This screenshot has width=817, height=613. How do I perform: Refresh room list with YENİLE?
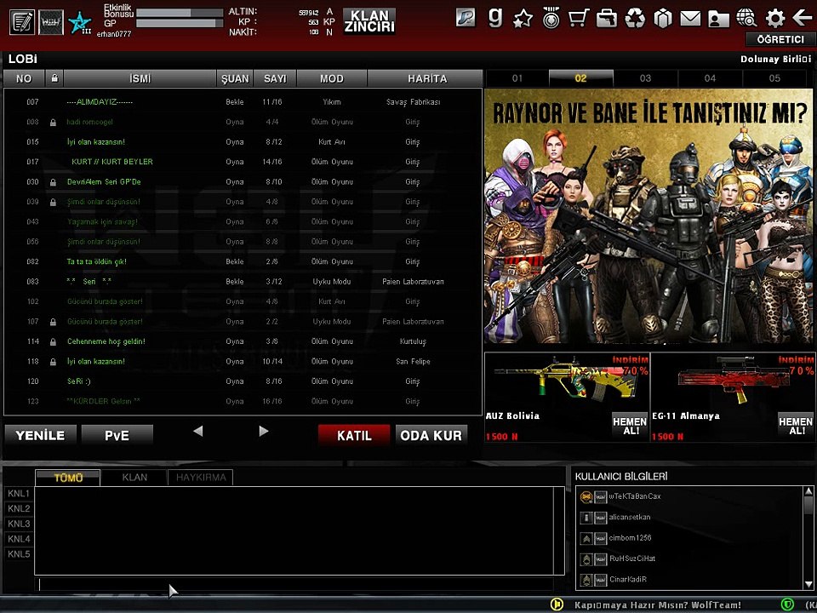click(x=40, y=435)
